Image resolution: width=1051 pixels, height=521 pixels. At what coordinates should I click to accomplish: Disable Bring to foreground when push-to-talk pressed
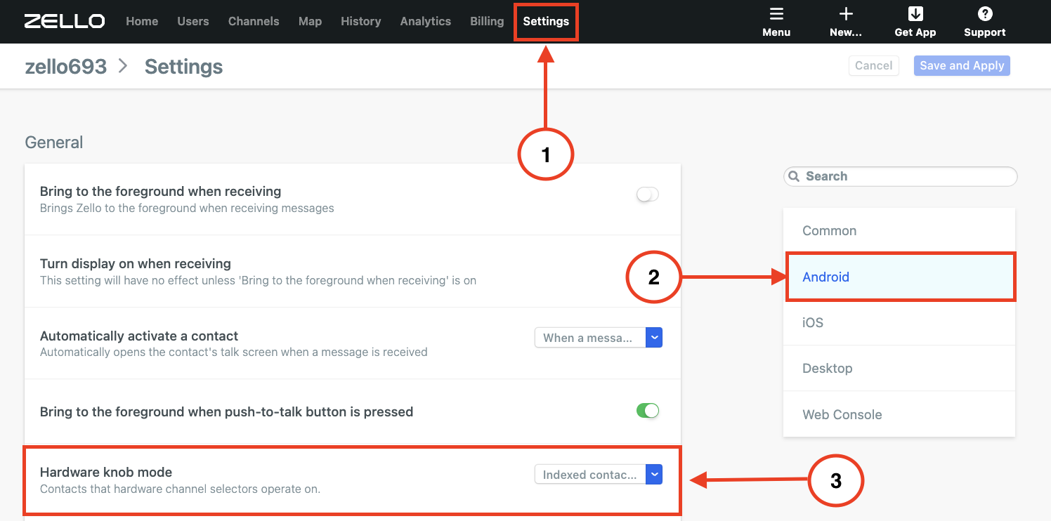[648, 411]
